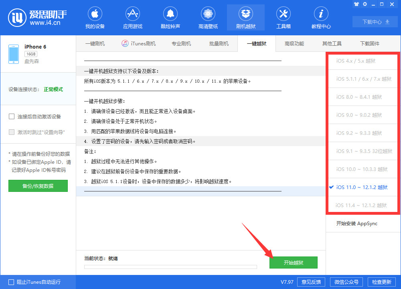Choose iOS 10.0 ~ 10.3.3 越狱 option
This screenshot has height=289, width=401.
(362, 169)
